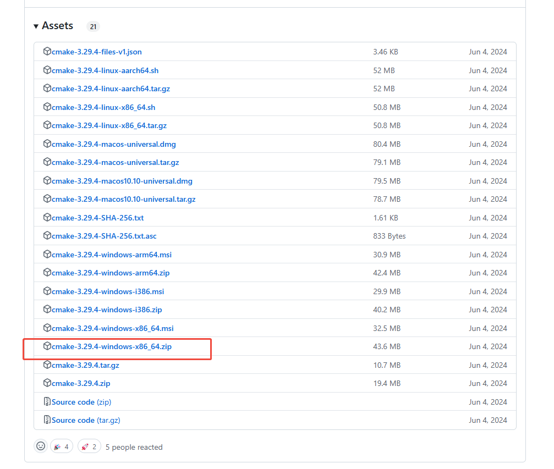554x469 pixels.
Task: Click the package icon beside cmake-3.29.4-windows-arm64.msi
Action: [47, 254]
